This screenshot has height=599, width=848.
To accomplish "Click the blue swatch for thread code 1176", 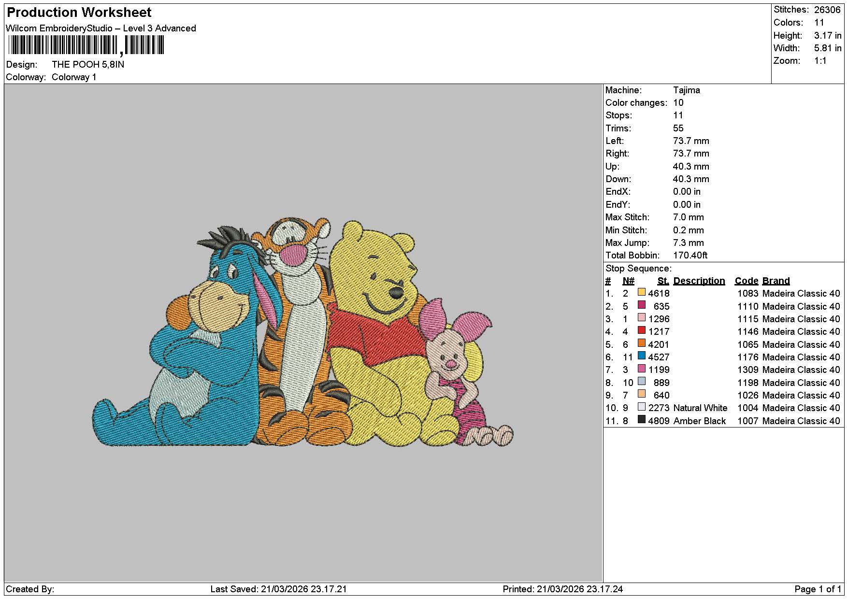I will pos(642,356).
